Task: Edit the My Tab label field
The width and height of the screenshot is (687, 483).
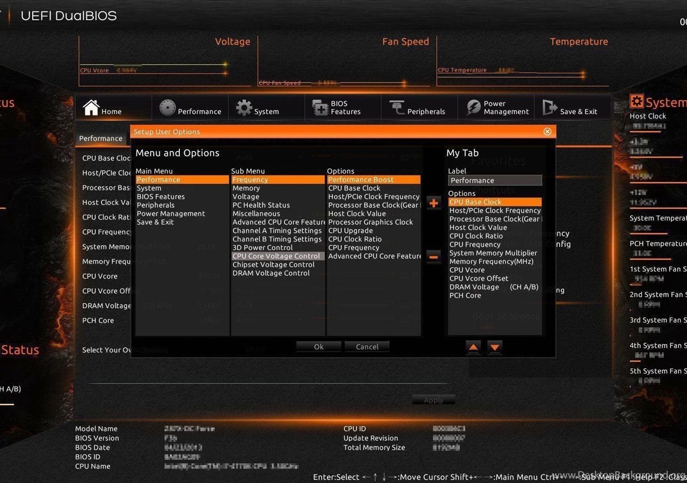Action: [x=495, y=180]
